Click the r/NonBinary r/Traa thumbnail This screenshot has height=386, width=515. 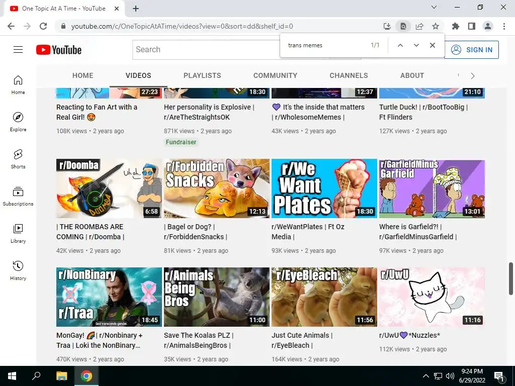(x=109, y=297)
